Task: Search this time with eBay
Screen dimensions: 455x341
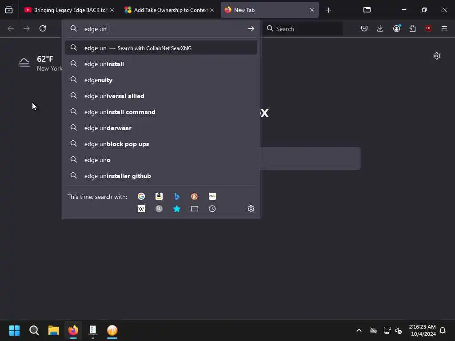Action: tap(212, 196)
